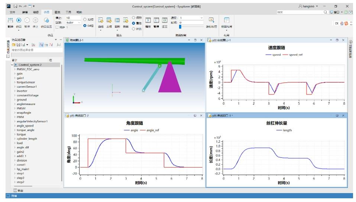Select the 对比 radio option
This screenshot has height=202, width=356.
[133, 29]
